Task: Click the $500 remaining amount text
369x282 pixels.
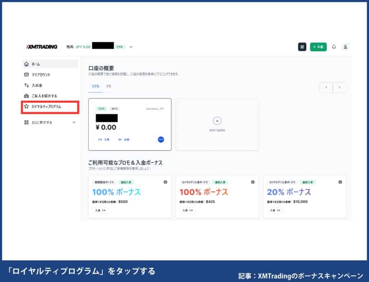Action: click(123, 202)
